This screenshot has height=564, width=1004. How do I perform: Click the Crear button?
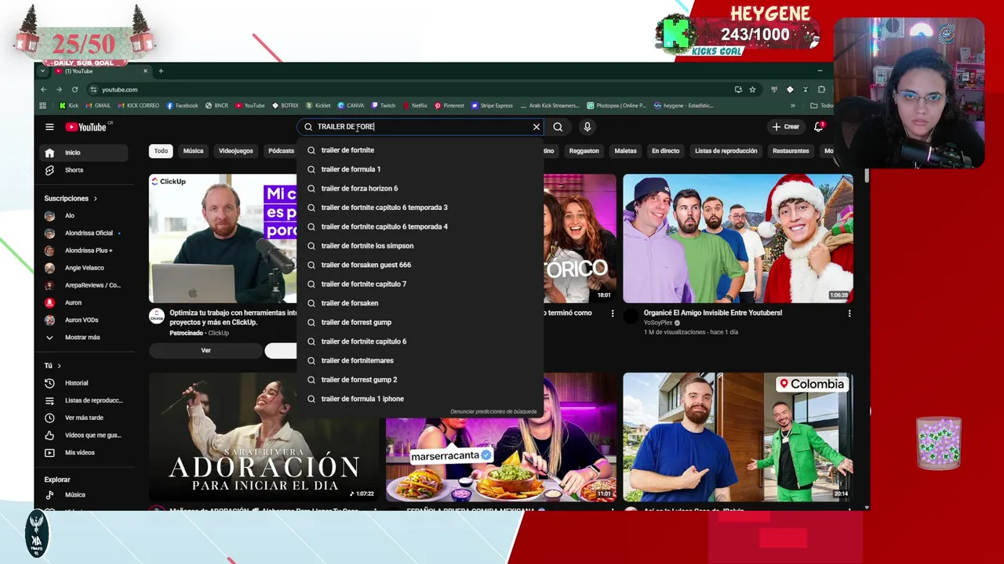[785, 127]
